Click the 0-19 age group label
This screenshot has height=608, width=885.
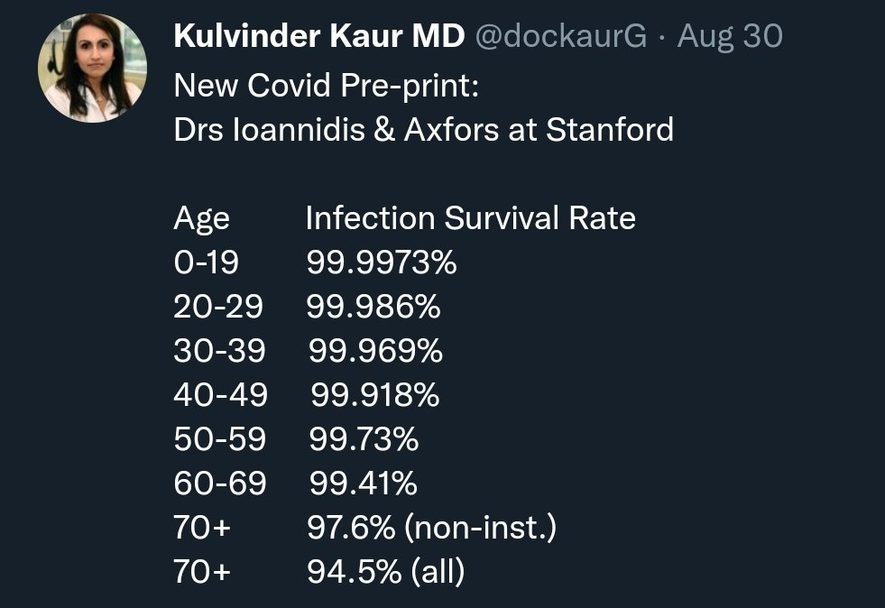pyautogui.click(x=207, y=263)
